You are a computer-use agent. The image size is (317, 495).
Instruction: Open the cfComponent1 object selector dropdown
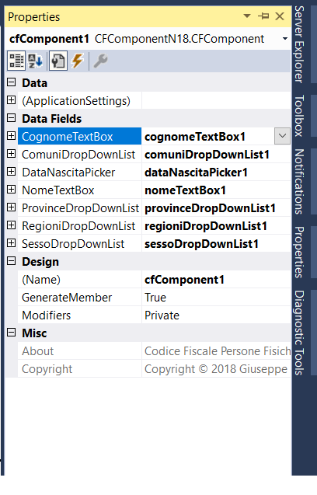[x=285, y=39]
